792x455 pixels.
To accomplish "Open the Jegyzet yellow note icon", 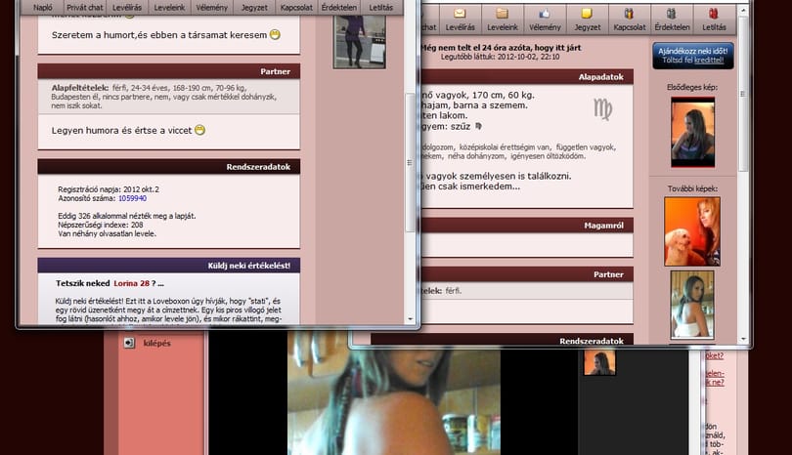I will click(587, 14).
